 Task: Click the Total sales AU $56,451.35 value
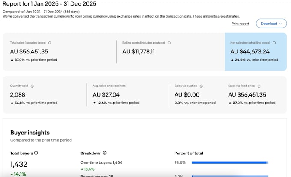pyautogui.click(x=29, y=52)
